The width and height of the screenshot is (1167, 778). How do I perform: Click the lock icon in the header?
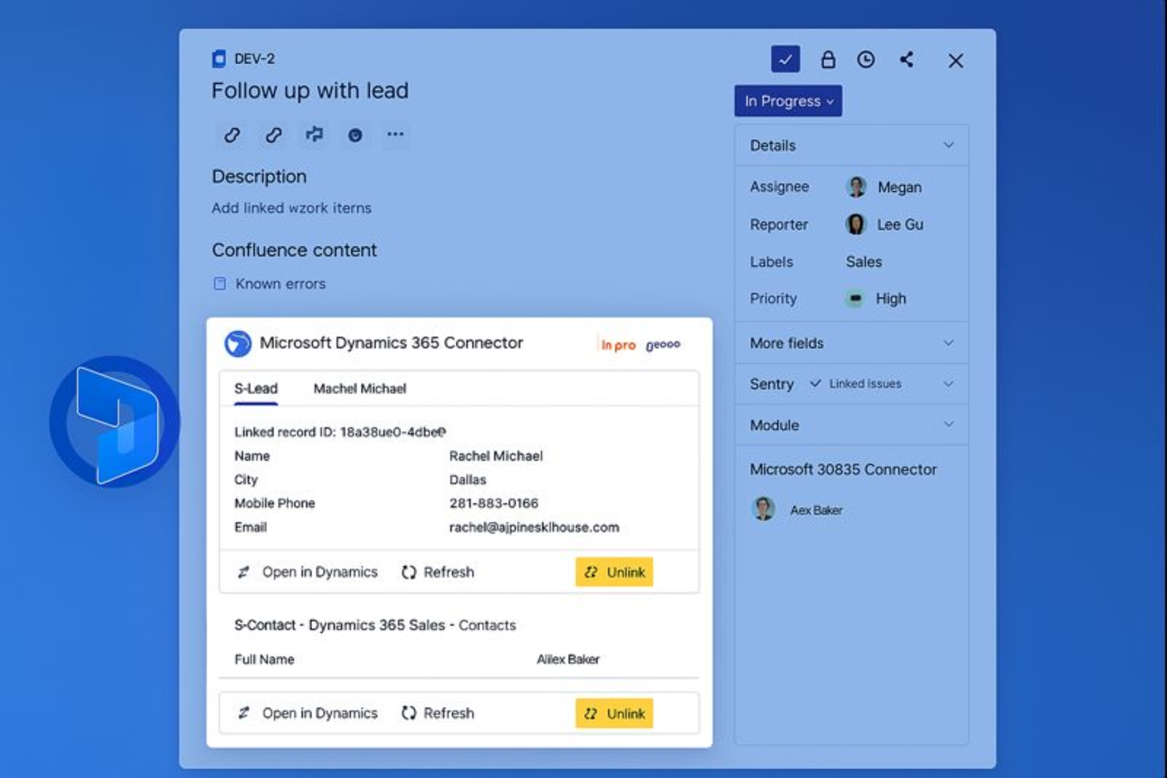[827, 60]
